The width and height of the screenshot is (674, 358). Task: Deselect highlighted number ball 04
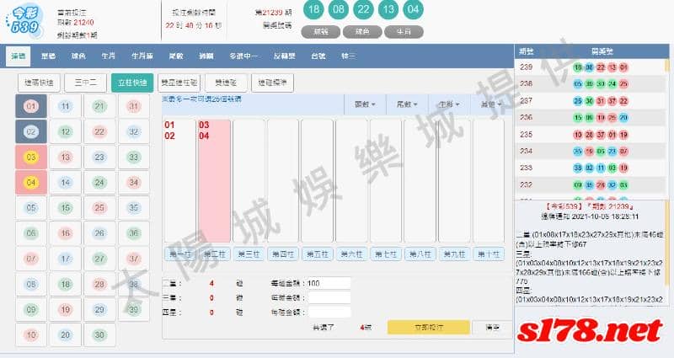pos(31,182)
